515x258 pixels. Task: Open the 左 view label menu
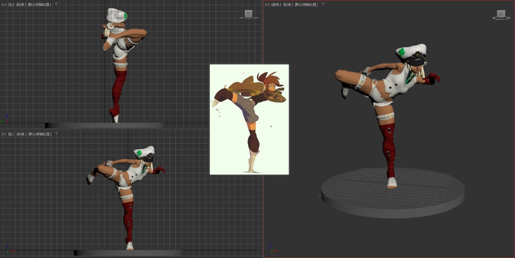(x=11, y=5)
